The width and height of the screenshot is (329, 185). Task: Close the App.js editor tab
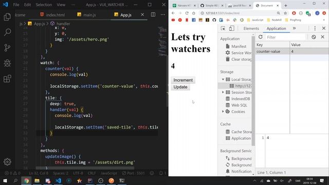pyautogui.click(x=142, y=15)
